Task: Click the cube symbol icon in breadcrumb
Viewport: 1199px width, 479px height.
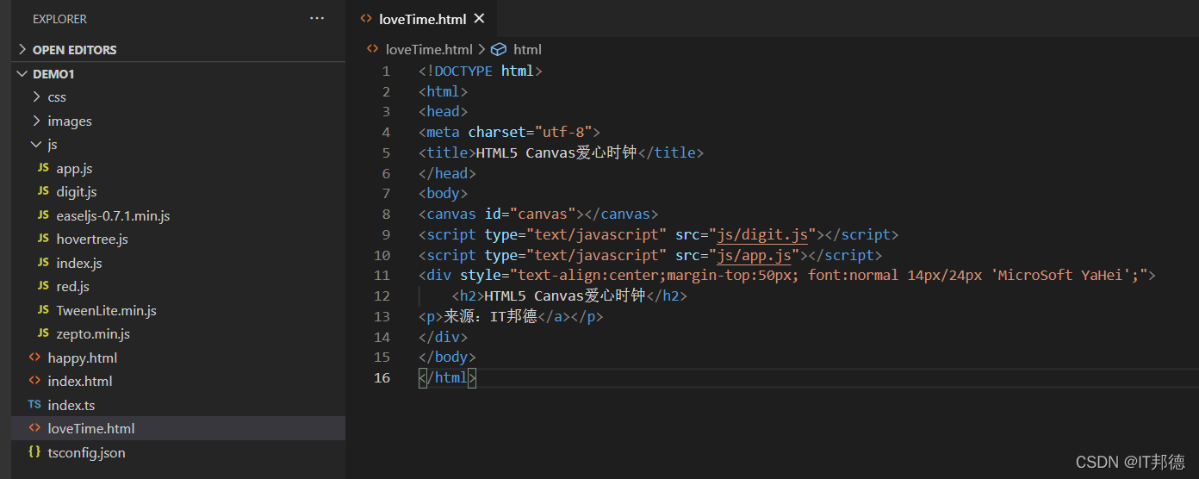Action: pos(499,49)
